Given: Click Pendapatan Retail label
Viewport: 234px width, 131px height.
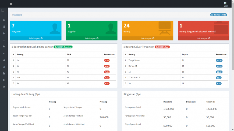Looking at the screenshot, I should 133,107.
